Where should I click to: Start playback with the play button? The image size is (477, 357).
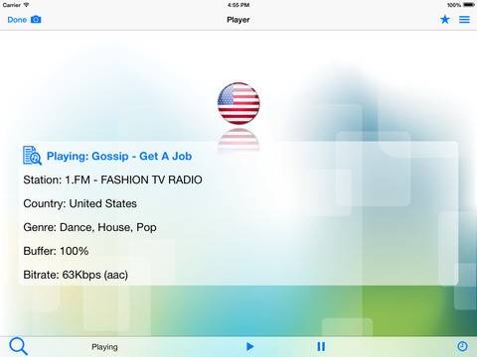250,346
